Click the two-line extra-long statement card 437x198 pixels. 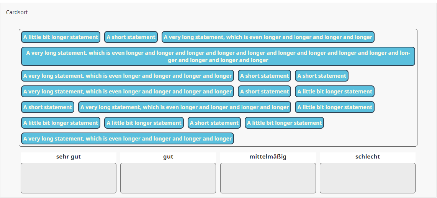point(218,56)
